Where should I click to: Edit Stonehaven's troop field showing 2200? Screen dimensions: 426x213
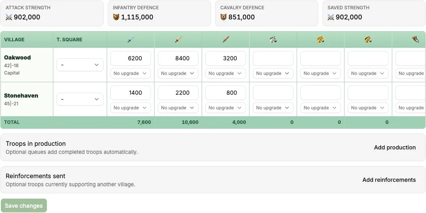point(178,93)
